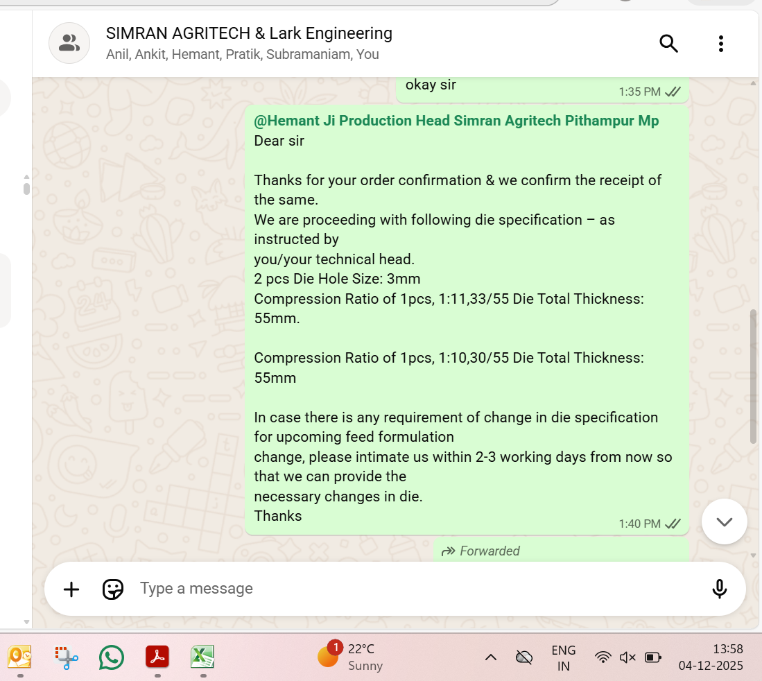The width and height of the screenshot is (762, 681).
Task: Switch the ENG IN input language
Action: (x=563, y=657)
